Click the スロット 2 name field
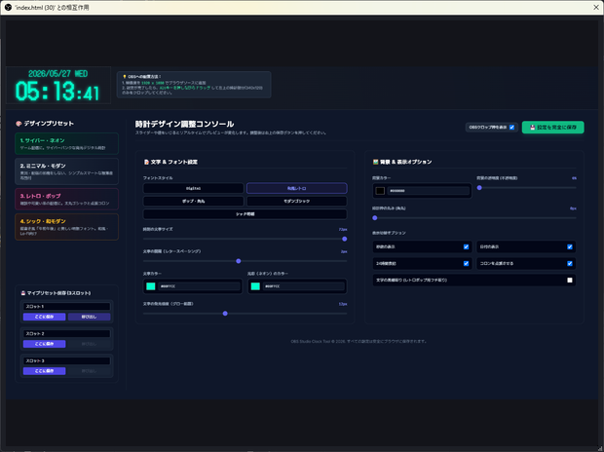Viewport: 604px width, 452px height. pos(66,334)
